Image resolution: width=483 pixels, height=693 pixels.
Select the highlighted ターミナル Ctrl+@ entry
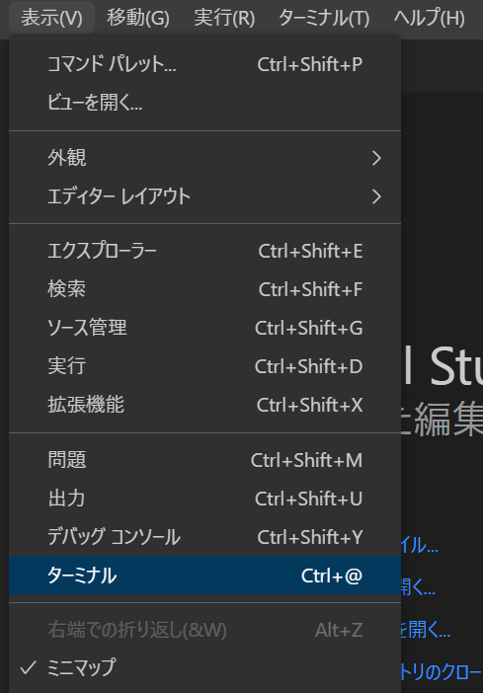click(204, 576)
